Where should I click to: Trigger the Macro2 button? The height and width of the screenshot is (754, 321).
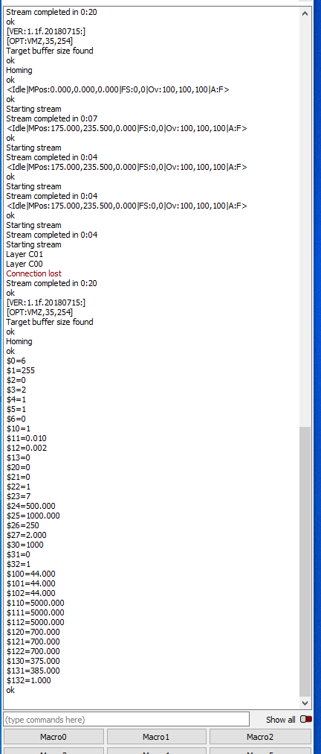pyautogui.click(x=260, y=736)
